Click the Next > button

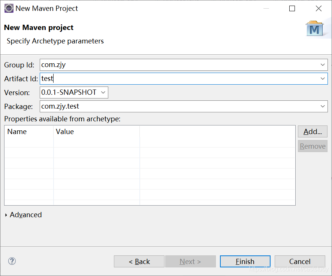pyautogui.click(x=190, y=262)
